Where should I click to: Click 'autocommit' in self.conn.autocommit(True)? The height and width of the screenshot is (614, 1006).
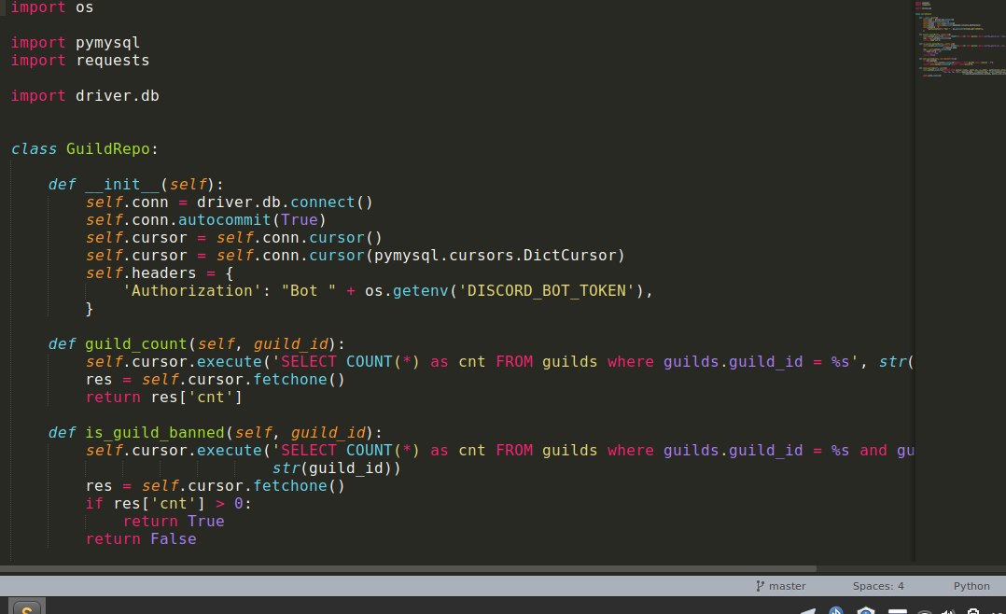point(225,220)
